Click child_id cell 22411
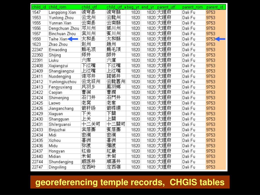The image size is (260, 195). tap(39, 76)
